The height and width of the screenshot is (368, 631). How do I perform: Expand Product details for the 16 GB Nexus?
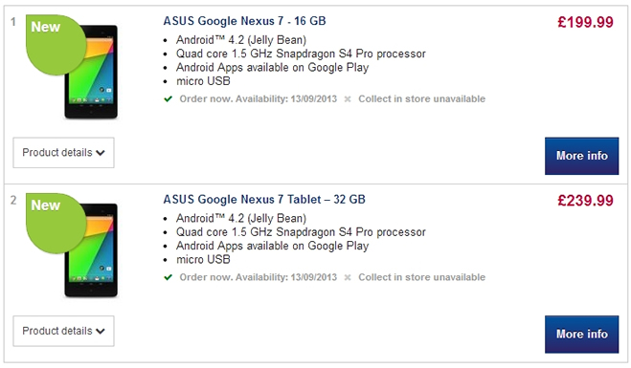click(63, 153)
